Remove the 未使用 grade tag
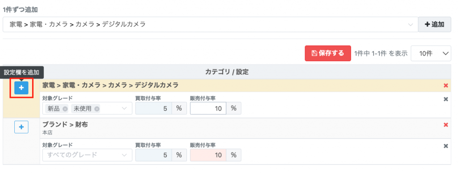The height and width of the screenshot is (173, 458). pyautogui.click(x=97, y=109)
